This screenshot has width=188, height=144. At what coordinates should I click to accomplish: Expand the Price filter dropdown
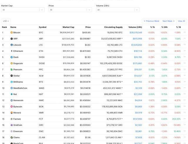70,10
